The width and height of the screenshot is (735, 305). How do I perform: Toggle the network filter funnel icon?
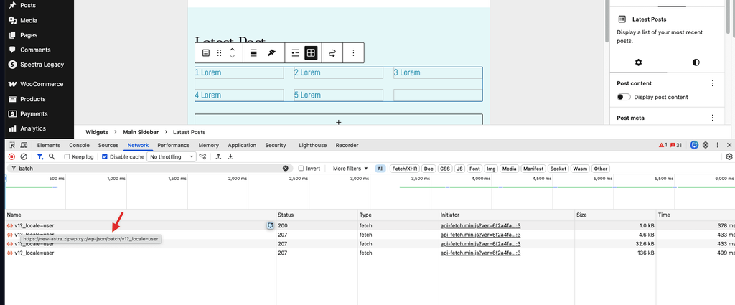point(40,156)
